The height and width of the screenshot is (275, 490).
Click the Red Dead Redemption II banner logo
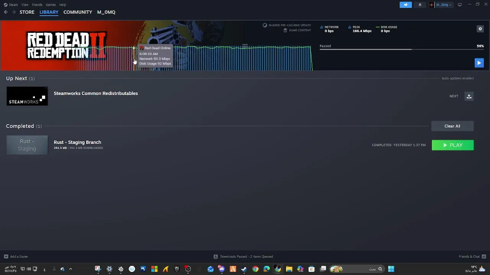tap(66, 45)
